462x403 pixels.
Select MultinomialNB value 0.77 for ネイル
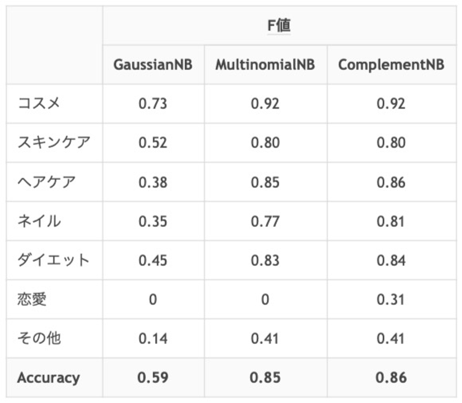coord(265,221)
